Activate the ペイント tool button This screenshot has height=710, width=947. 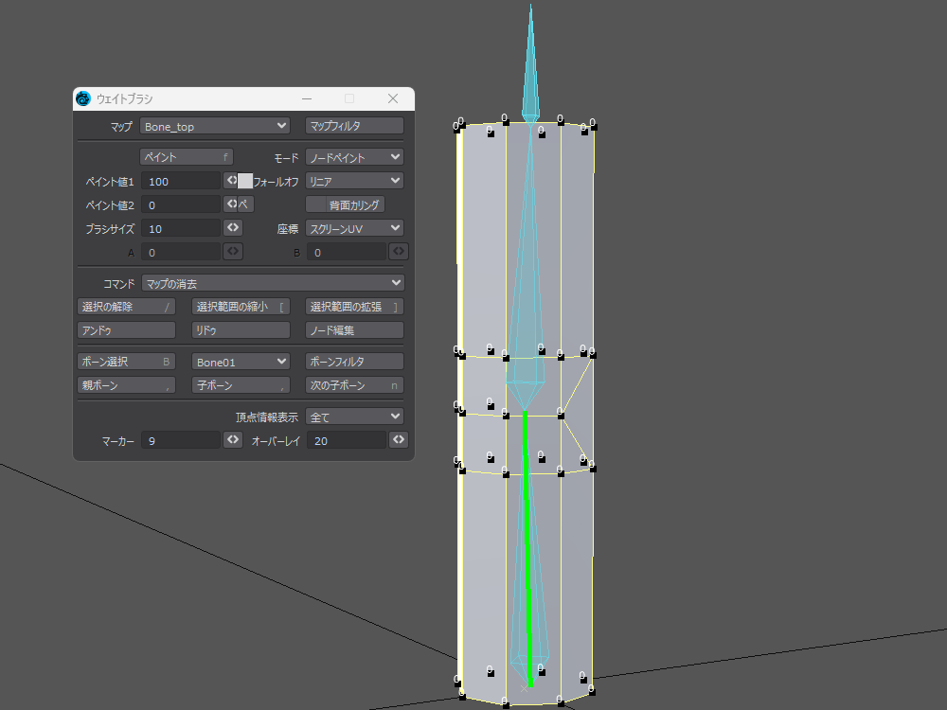click(186, 157)
